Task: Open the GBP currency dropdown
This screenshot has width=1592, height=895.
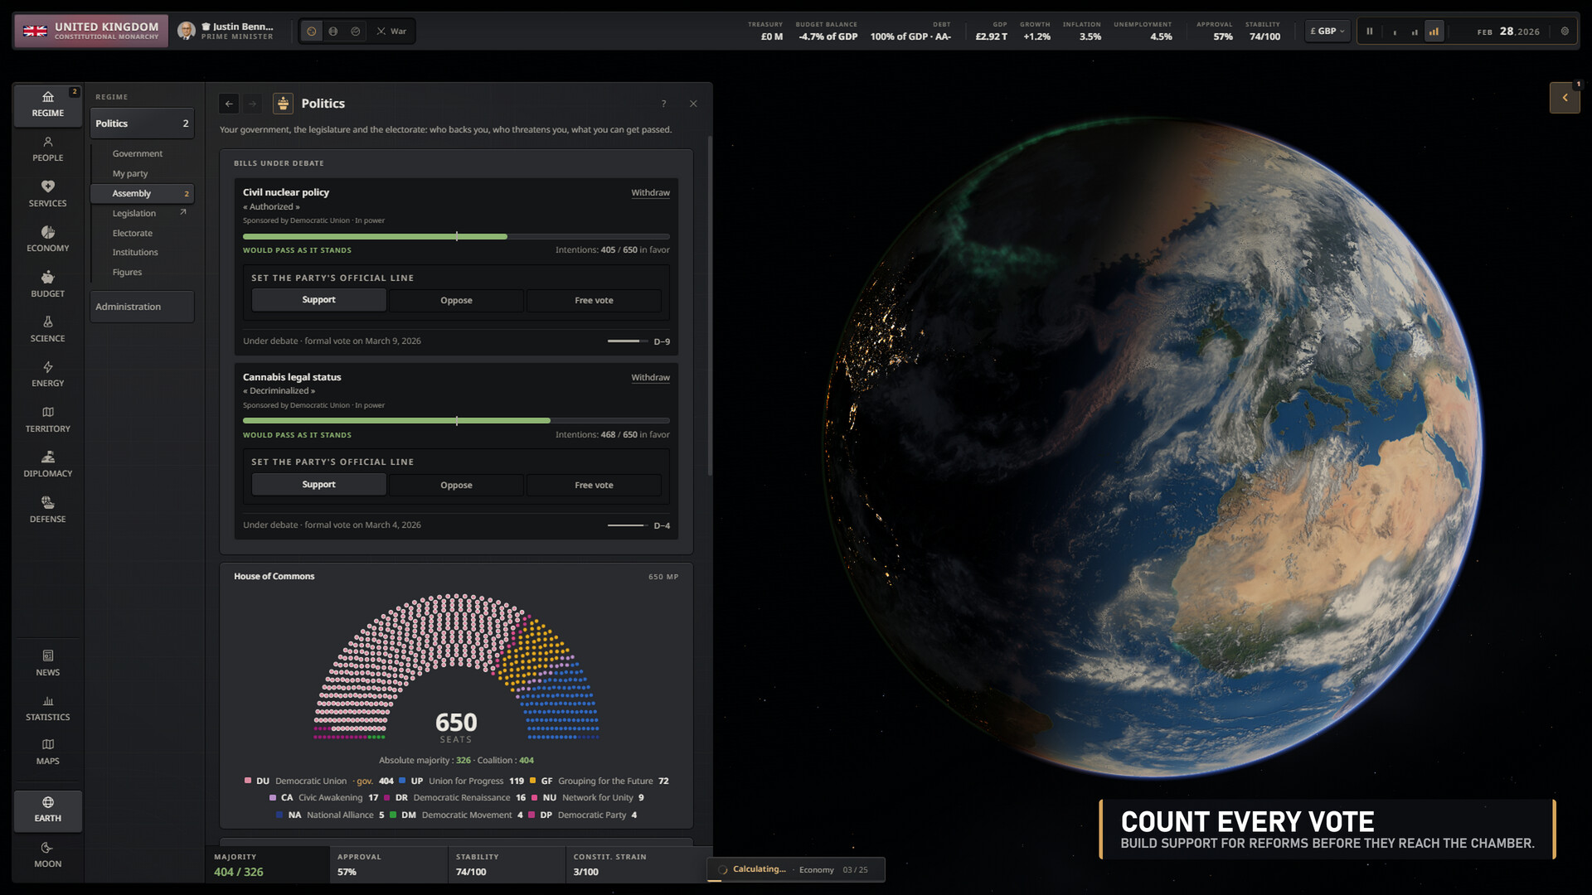Action: 1327,31
